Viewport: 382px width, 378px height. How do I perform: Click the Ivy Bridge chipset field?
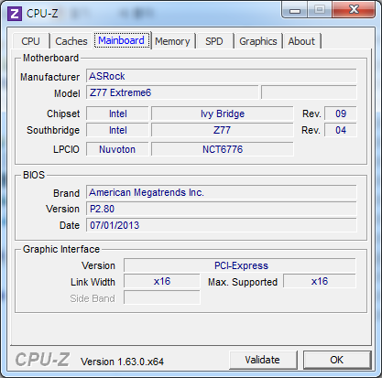[x=223, y=113]
